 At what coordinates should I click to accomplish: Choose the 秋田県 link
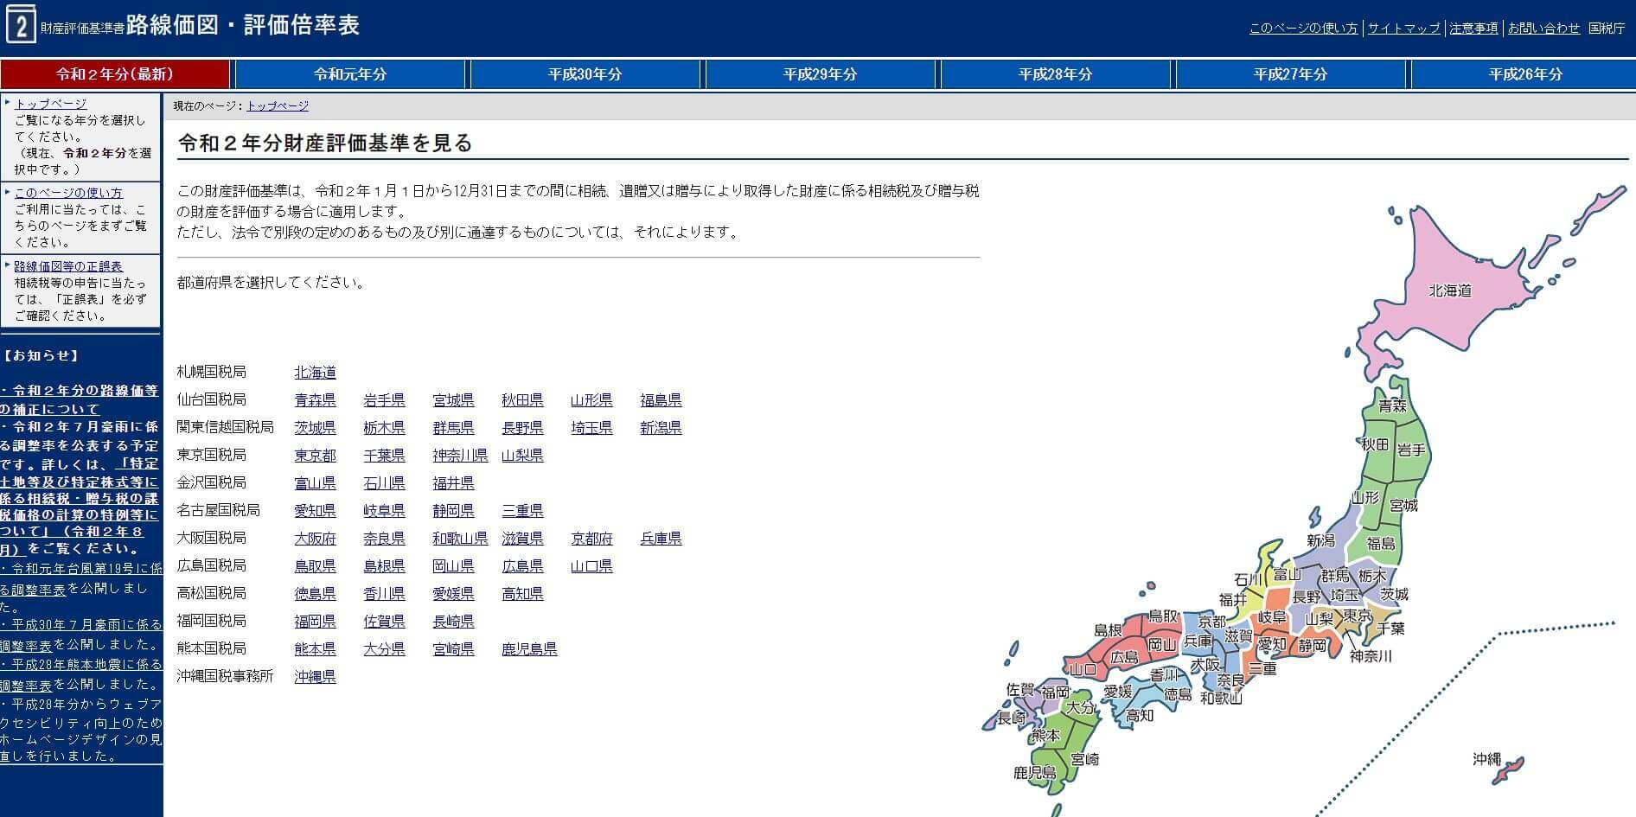[522, 400]
